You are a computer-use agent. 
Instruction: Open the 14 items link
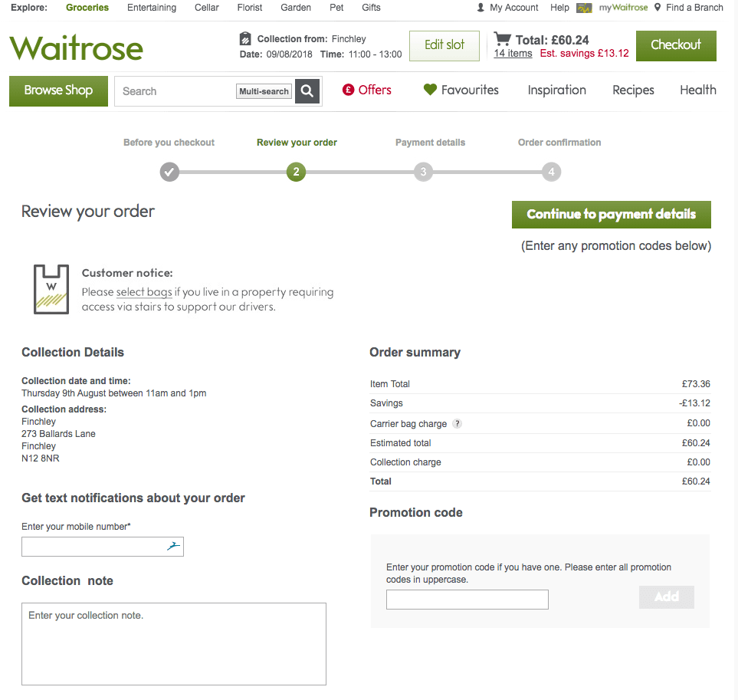coord(513,54)
